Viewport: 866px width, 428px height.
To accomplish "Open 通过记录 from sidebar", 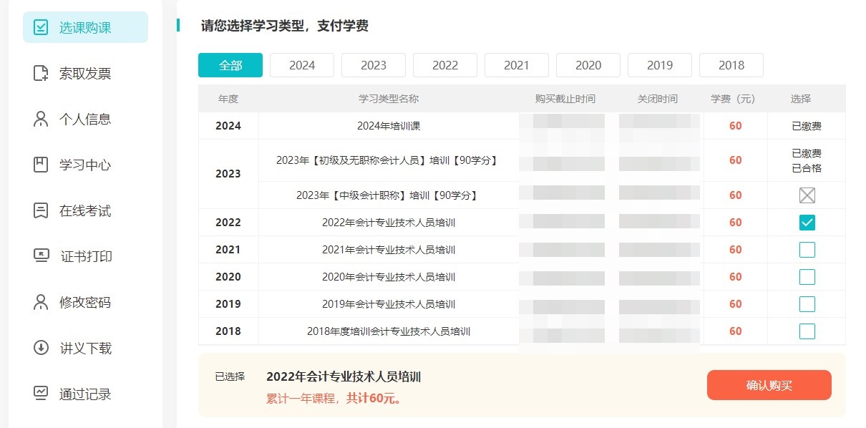I will (85, 394).
